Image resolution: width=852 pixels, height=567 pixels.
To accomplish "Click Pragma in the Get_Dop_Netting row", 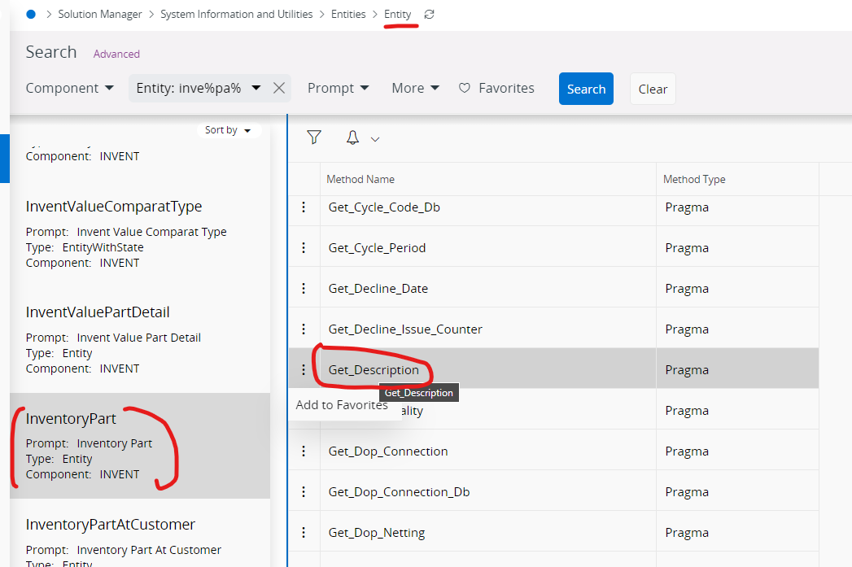I will pos(687,533).
